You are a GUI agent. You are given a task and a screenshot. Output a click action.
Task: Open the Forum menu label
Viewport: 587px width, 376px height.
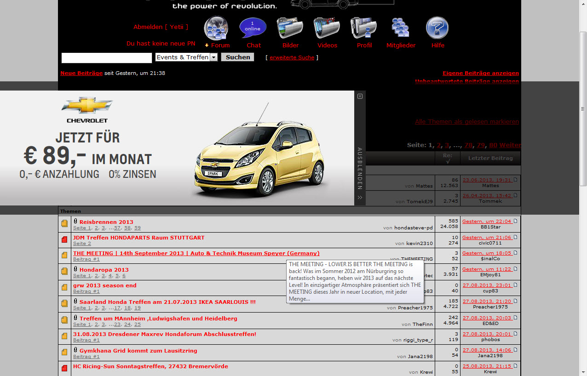pyautogui.click(x=220, y=46)
